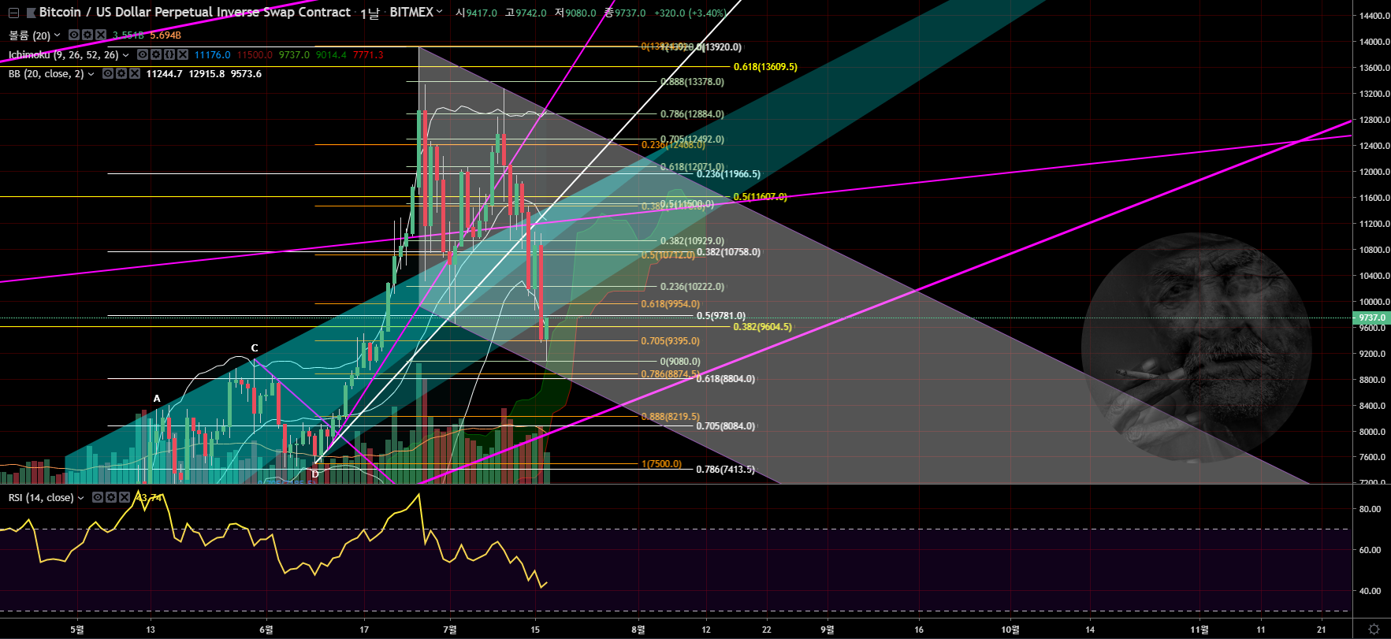Click the price change +320.0 (+3.40%)

690,13
